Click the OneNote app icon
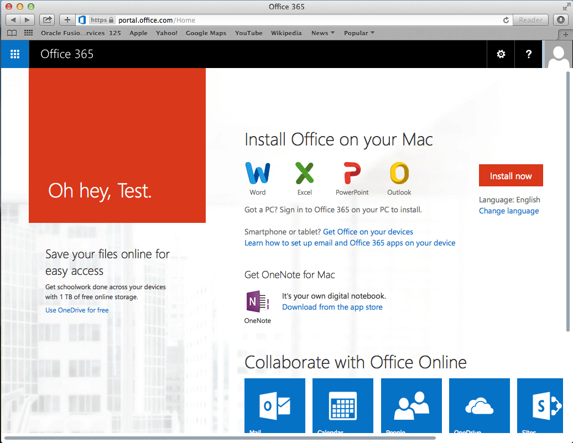The image size is (573, 443). click(258, 302)
